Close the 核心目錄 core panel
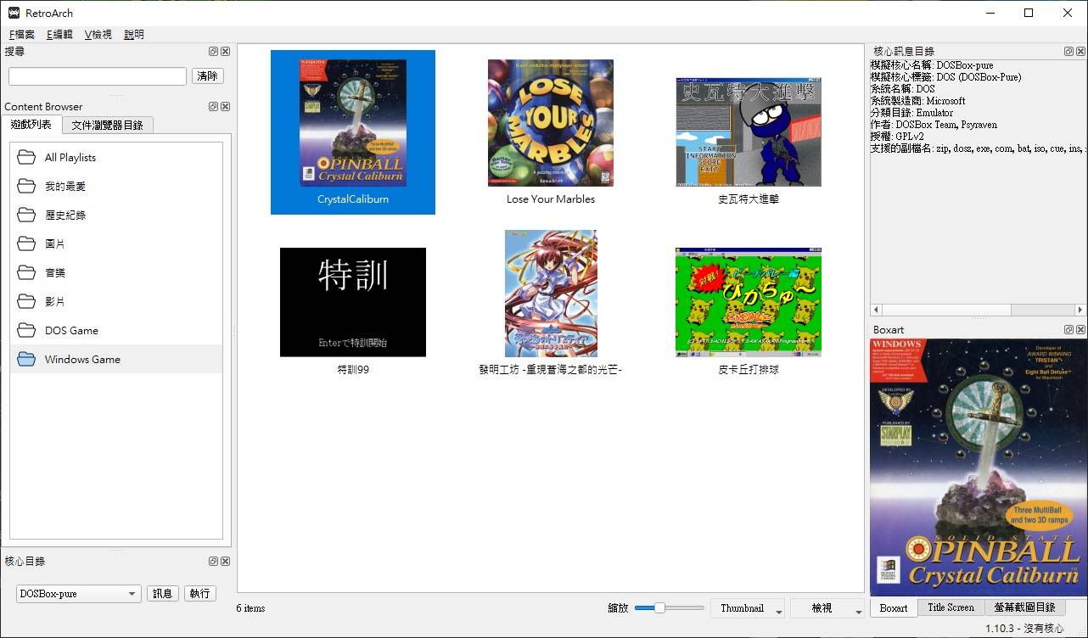This screenshot has width=1088, height=638. (x=226, y=562)
